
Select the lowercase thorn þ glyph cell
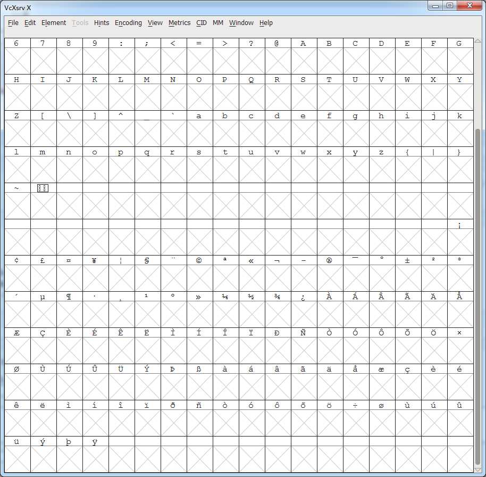(70, 455)
